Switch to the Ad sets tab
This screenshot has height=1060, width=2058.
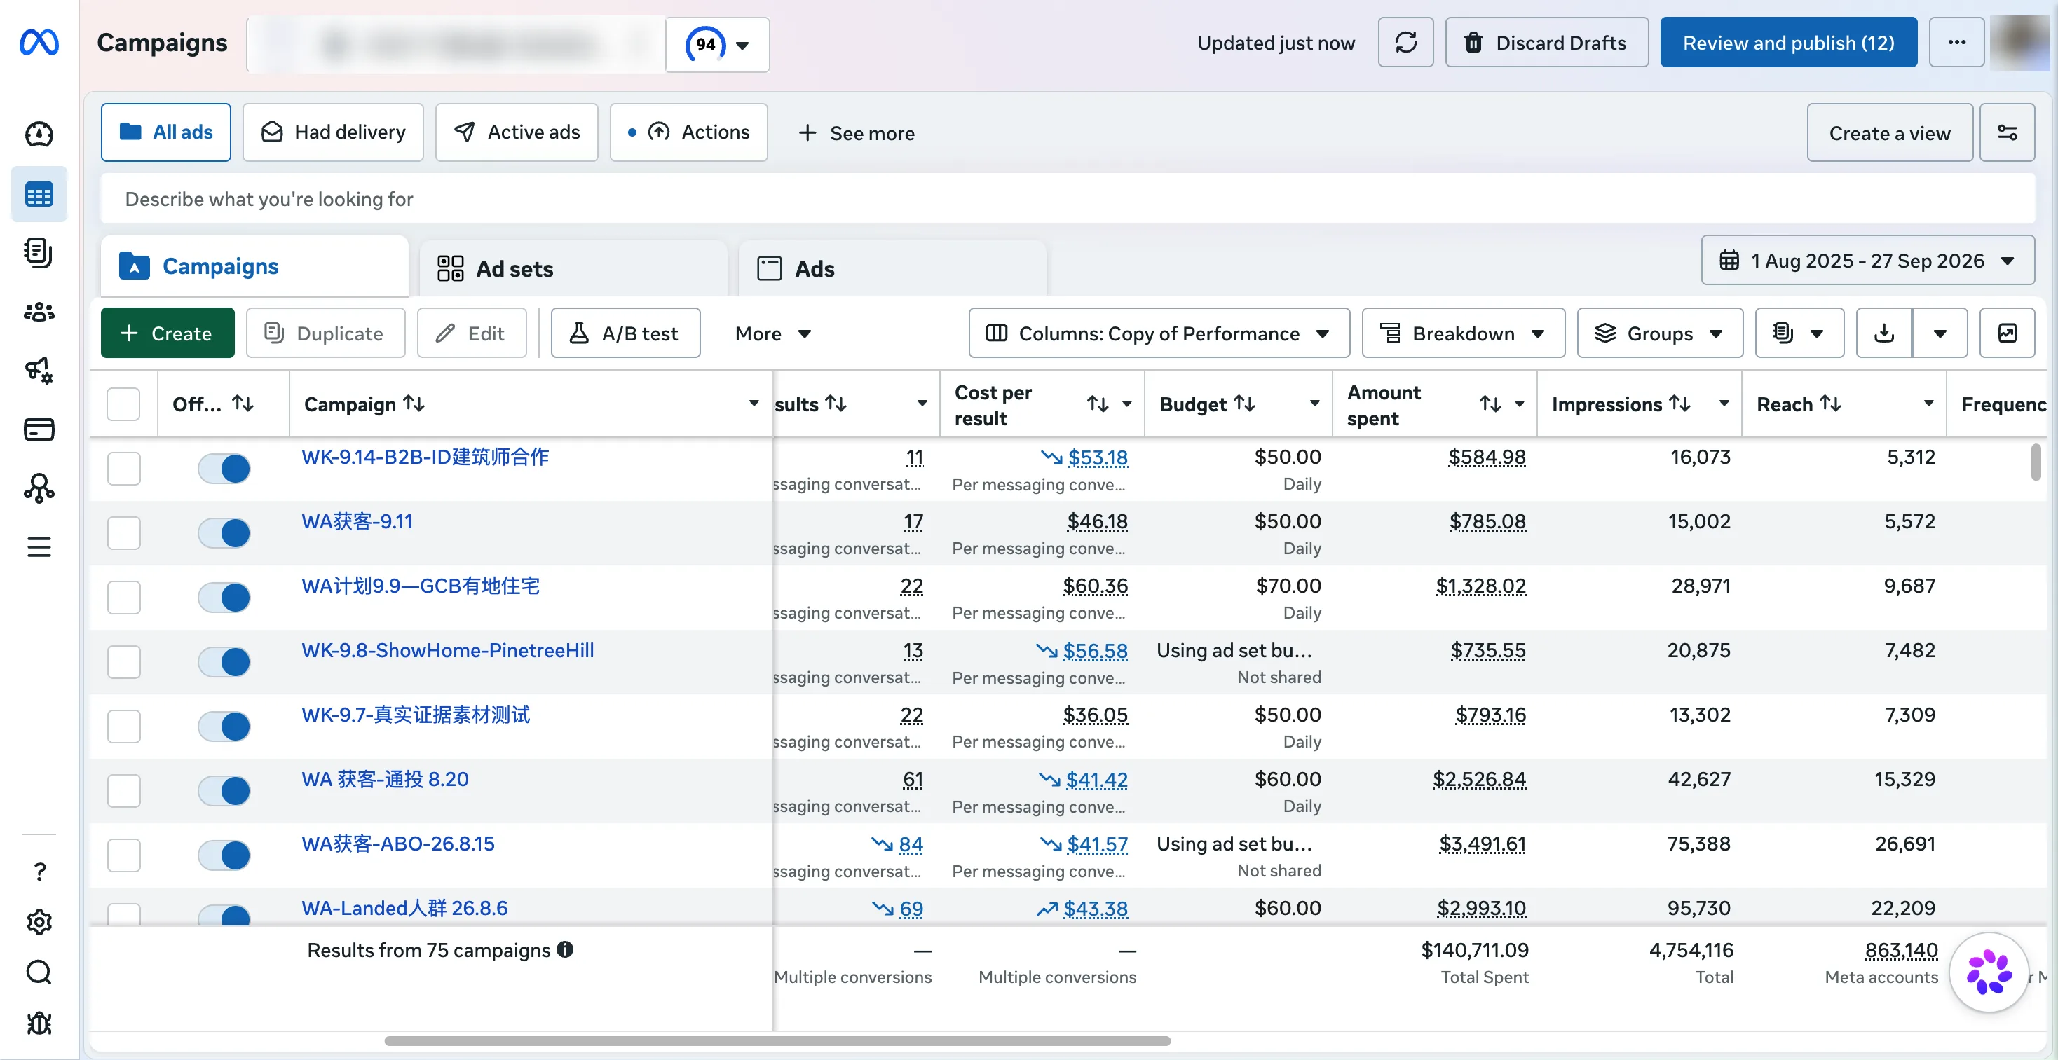[x=573, y=268]
